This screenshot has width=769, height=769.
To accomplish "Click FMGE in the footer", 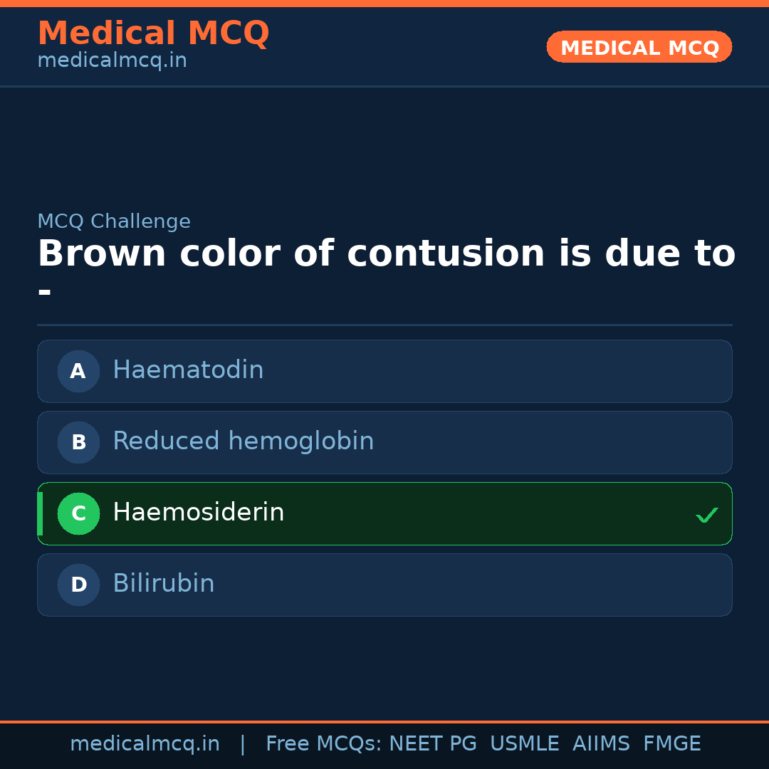I will point(671,744).
